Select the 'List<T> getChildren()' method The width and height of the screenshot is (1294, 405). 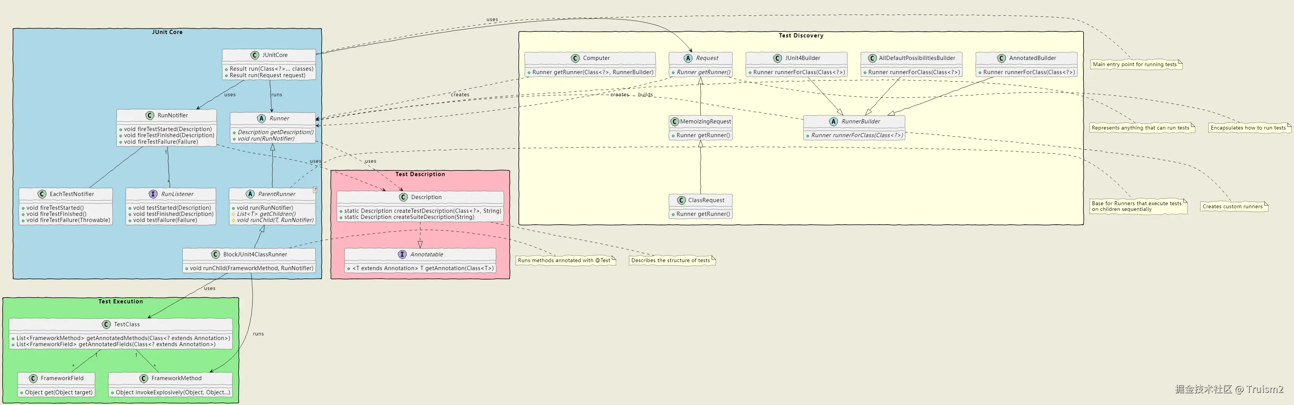tap(266, 214)
